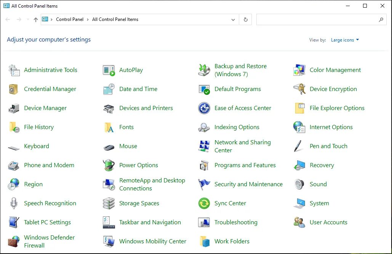Open Network and Sharing Center icon
Viewport: 392px width, 254px height.
pos(204,146)
